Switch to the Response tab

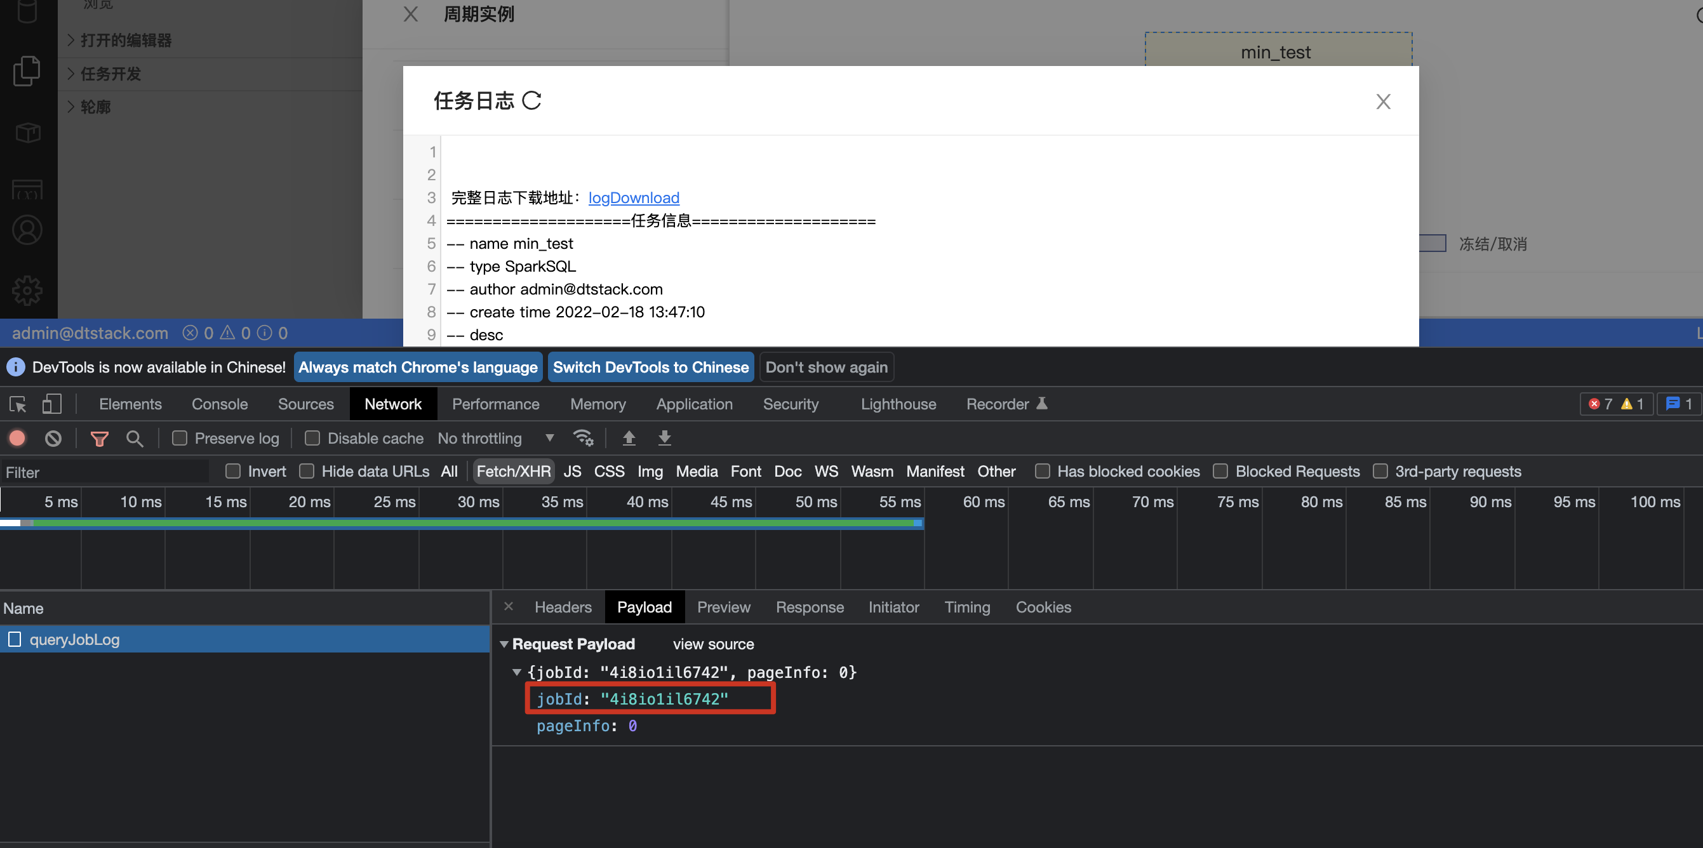(809, 607)
